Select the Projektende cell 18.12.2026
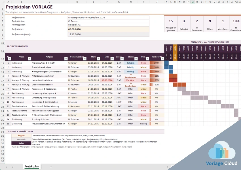This screenshot has width=241, height=170. click(x=109, y=34)
